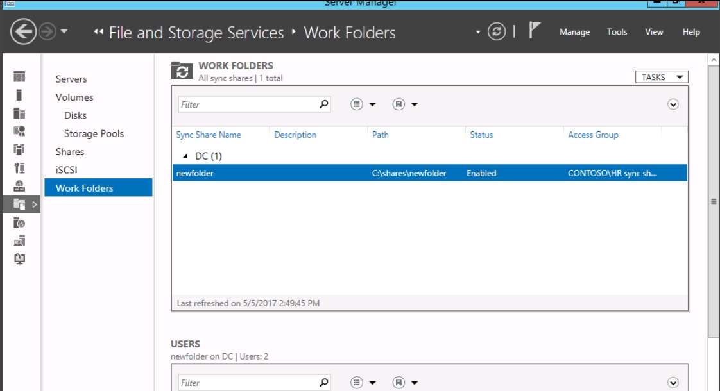Click the list view options icon in Work Folders

[357, 104]
